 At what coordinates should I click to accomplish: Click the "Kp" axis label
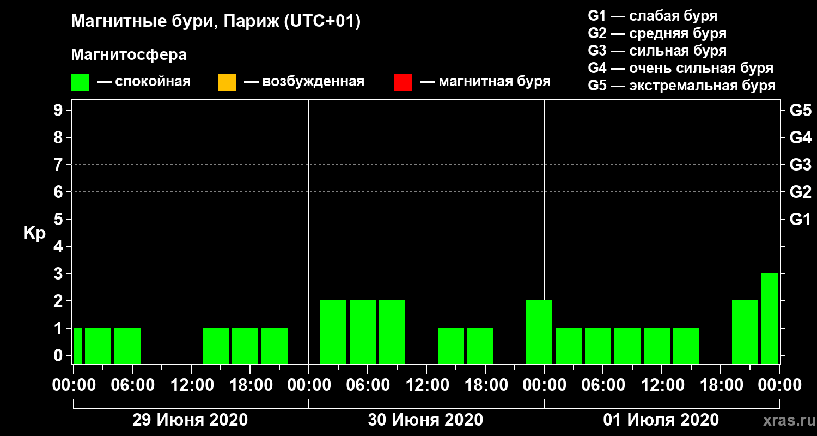[35, 233]
